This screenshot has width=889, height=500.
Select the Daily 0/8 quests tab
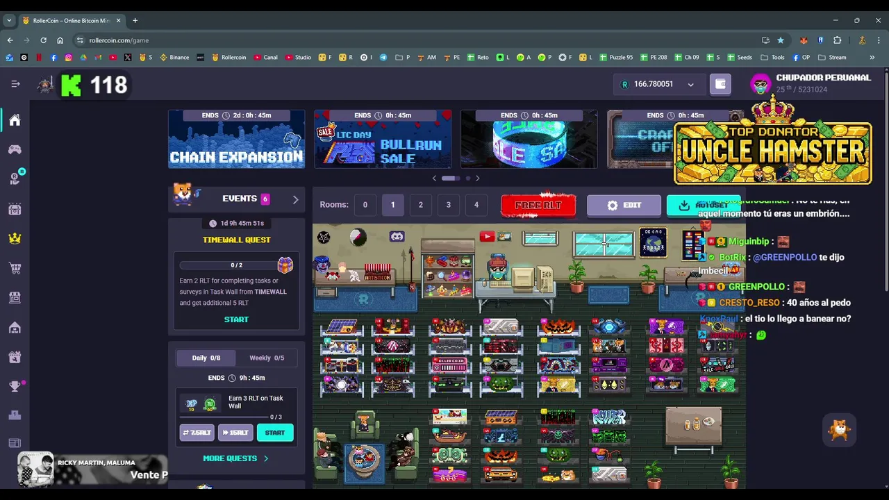click(206, 358)
